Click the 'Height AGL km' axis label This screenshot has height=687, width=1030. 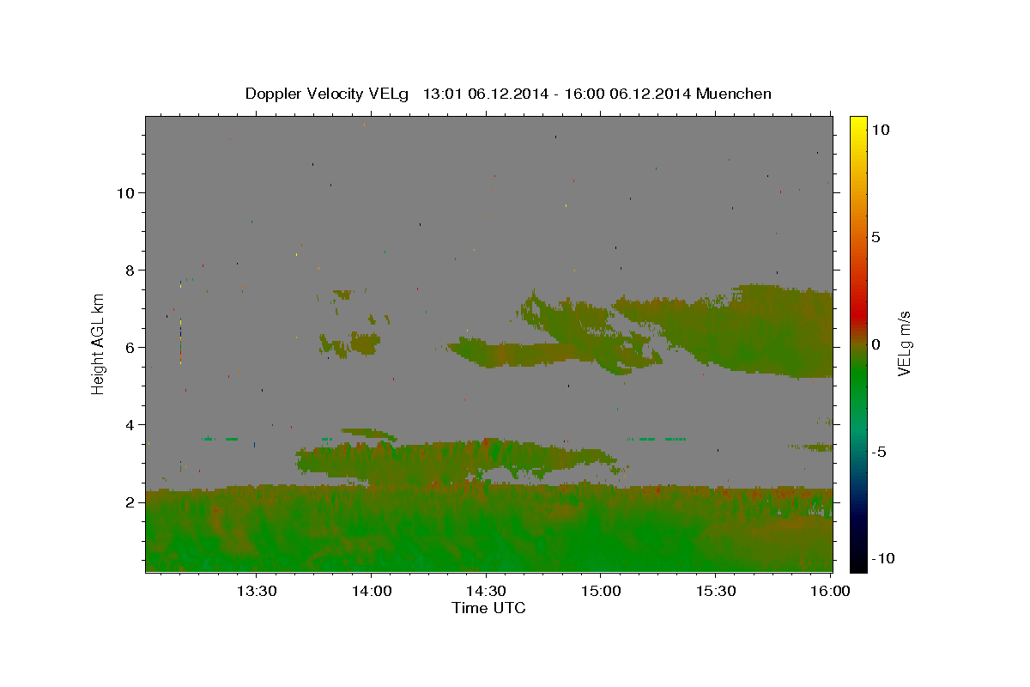(x=99, y=343)
